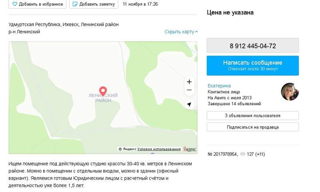Image resolution: width=320 pixels, height=192 pixels.
Task: Click the Ленинский район label on the map
Action: coord(103,98)
